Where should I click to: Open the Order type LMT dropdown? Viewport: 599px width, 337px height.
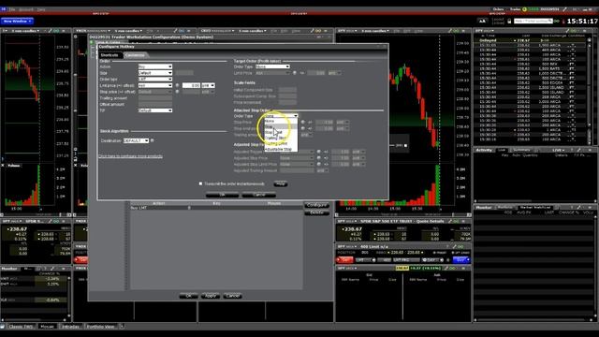point(155,79)
